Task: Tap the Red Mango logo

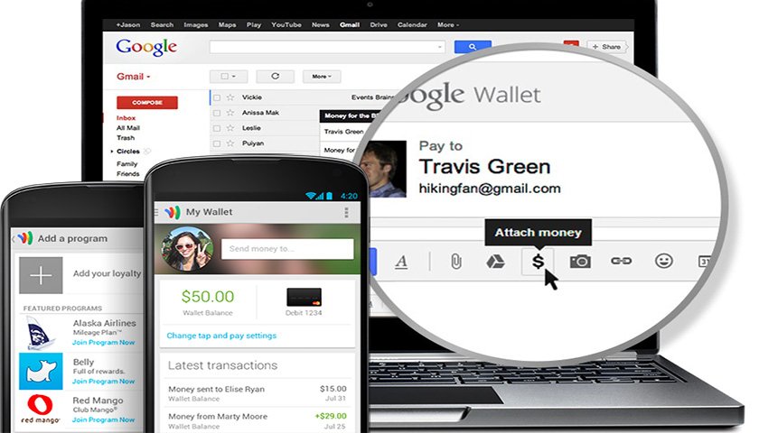Action: click(41, 409)
